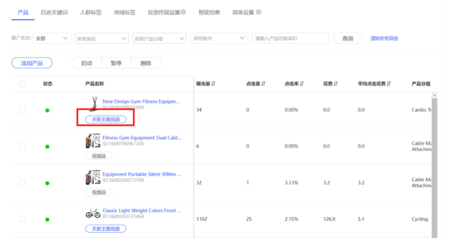This screenshot has width=453, height=241.
Task: Open the 所有类目 dropdown
Action: pos(101,39)
